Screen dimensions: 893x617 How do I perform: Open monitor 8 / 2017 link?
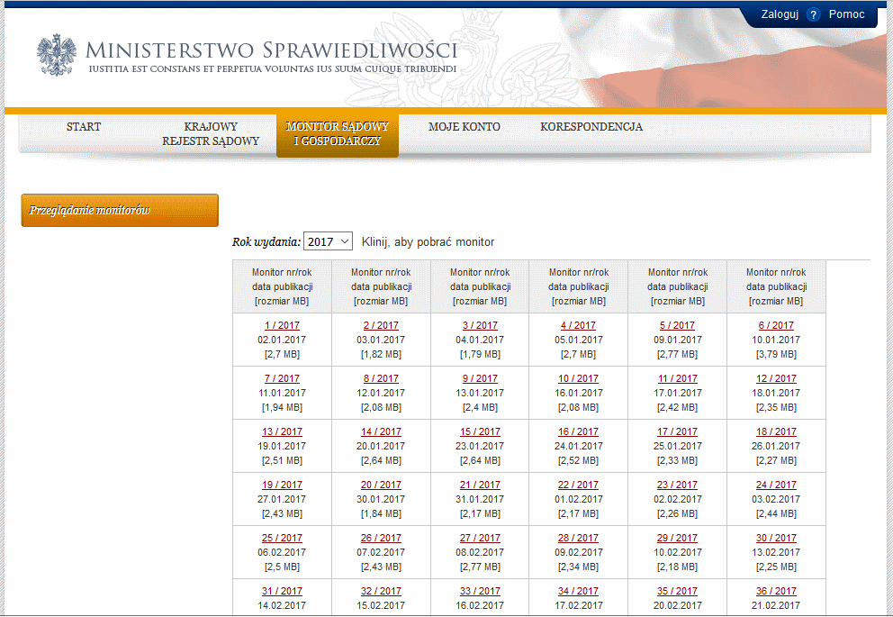pyautogui.click(x=381, y=378)
